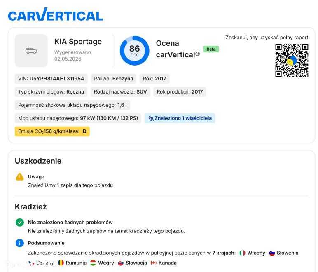The height and width of the screenshot is (272, 318).
Task: Click the green Beta badge
Action: [x=211, y=49]
